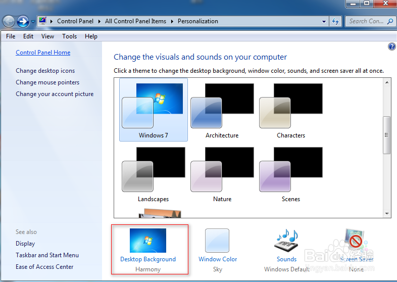Image resolution: width=397 pixels, height=282 pixels.
Task: Select the Windows 7 theme
Action: 154,110
